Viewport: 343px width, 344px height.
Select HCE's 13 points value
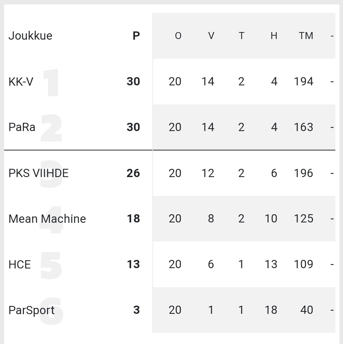tap(133, 264)
